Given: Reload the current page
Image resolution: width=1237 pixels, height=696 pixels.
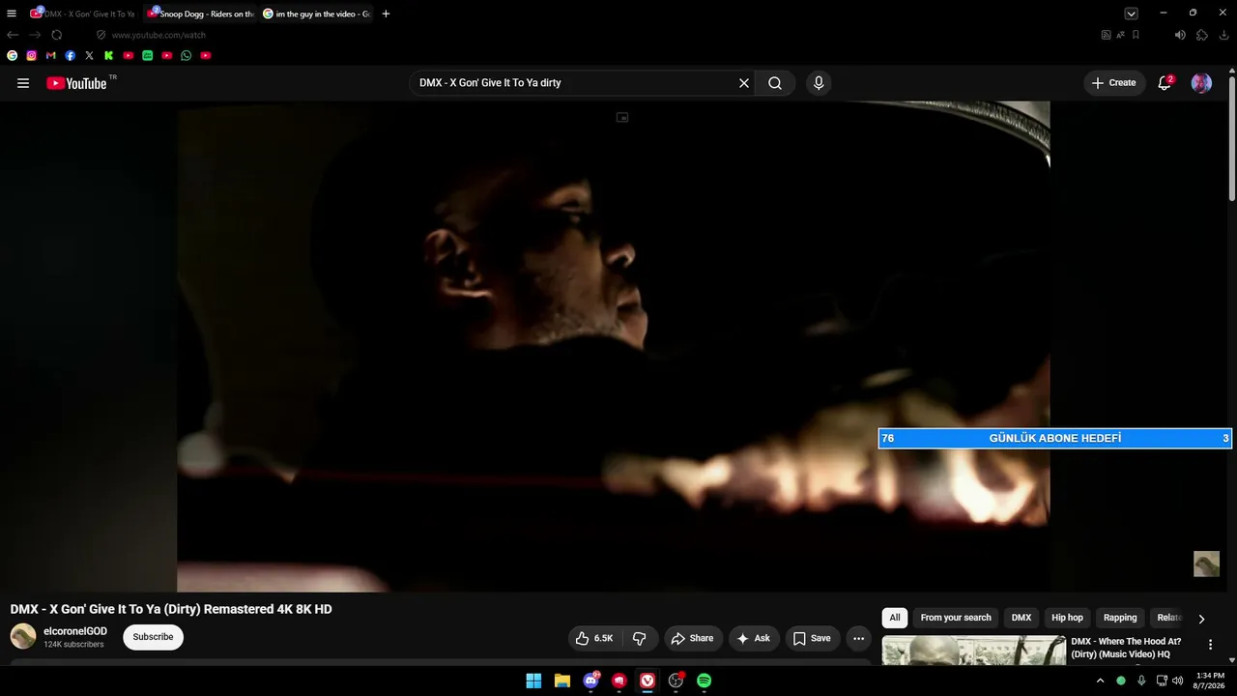Looking at the screenshot, I should [57, 35].
